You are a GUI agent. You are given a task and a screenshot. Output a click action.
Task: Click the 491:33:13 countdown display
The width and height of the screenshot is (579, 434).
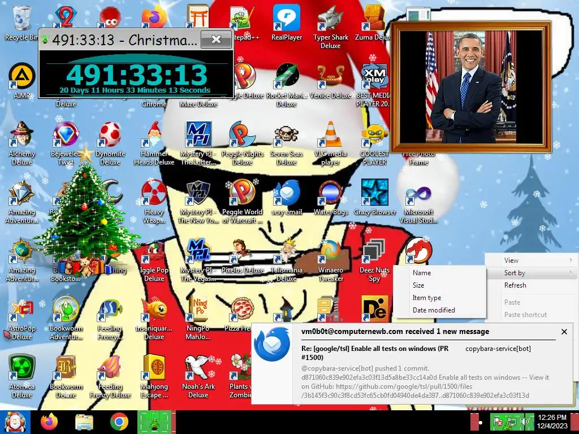[136, 75]
